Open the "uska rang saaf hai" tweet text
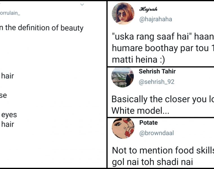 coord(163,37)
